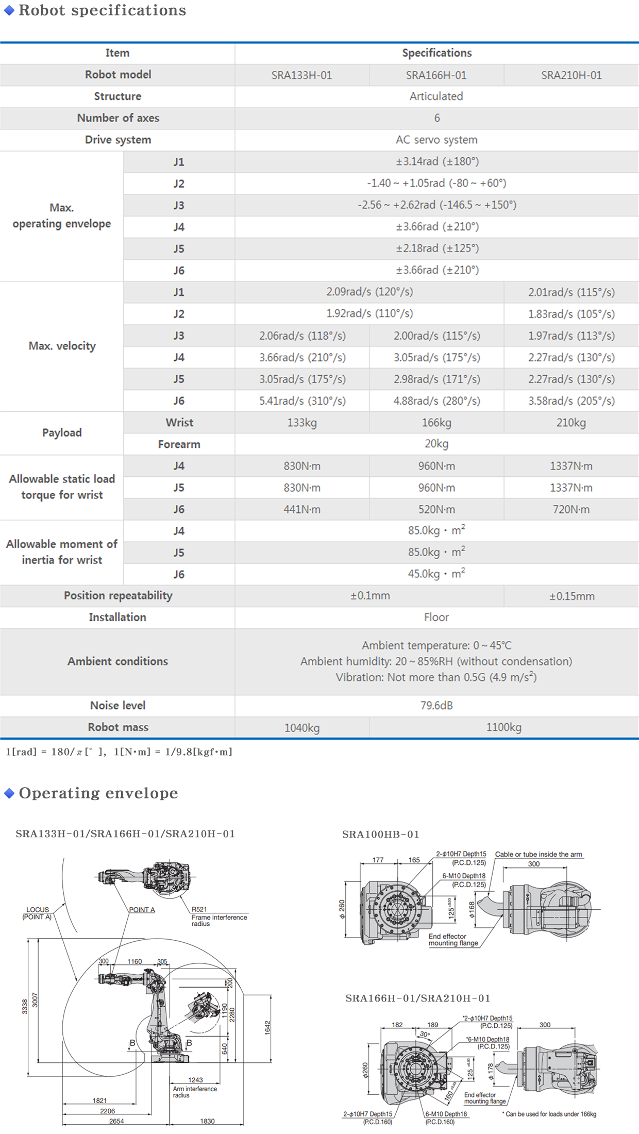The width and height of the screenshot is (639, 1134).
Task: Click the 'Max. velocity' row header
Action: pos(62,346)
